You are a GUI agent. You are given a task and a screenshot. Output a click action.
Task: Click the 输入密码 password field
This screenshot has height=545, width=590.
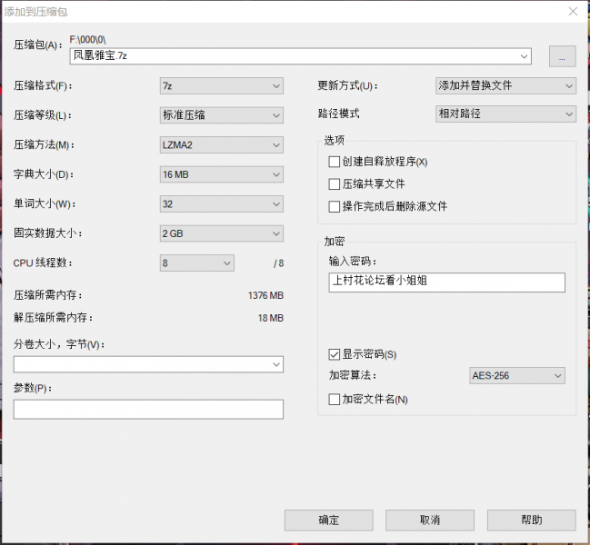point(446,282)
